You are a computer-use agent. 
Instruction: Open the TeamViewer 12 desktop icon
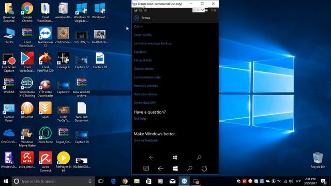coord(45,37)
